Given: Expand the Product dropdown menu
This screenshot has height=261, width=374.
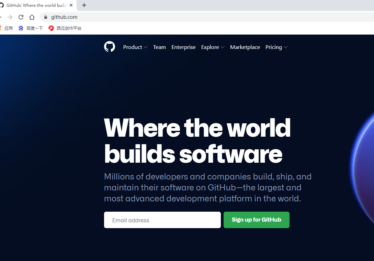Looking at the screenshot, I should click(x=135, y=47).
